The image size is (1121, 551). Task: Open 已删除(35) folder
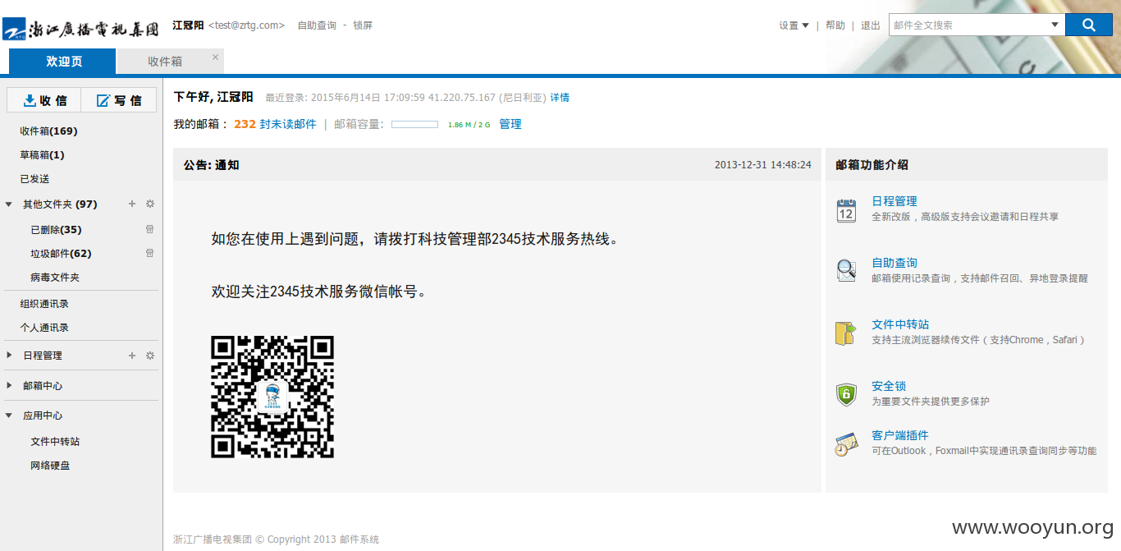[56, 229]
